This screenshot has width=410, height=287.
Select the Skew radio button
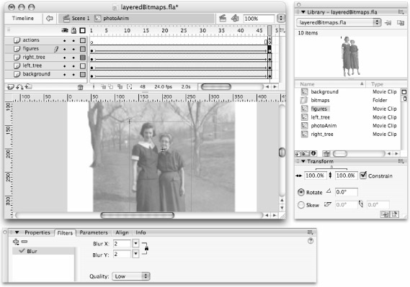click(x=301, y=205)
